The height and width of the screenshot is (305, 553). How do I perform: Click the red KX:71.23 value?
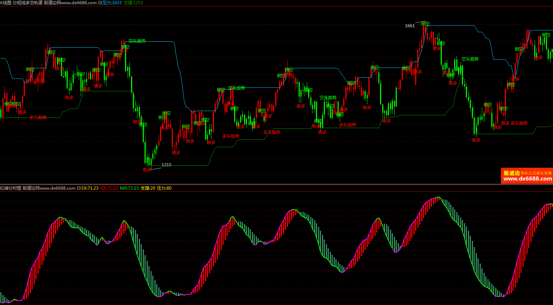click(109, 188)
